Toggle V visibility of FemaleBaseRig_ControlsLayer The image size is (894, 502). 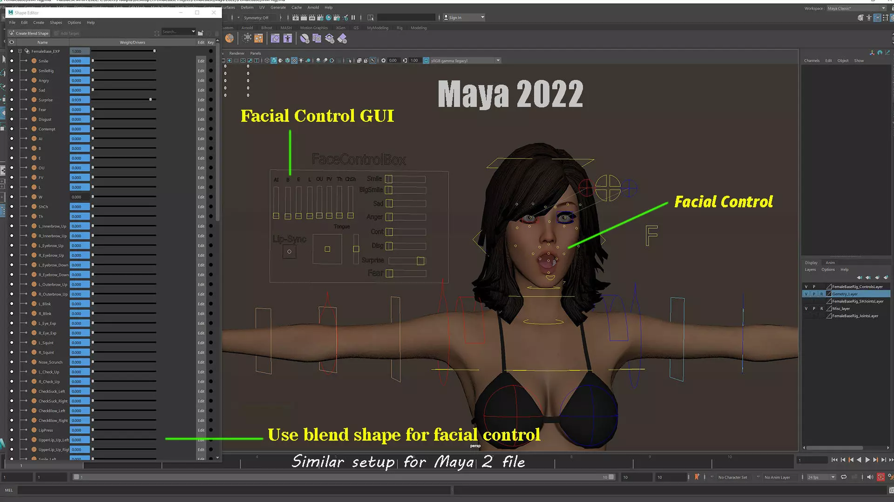806,287
